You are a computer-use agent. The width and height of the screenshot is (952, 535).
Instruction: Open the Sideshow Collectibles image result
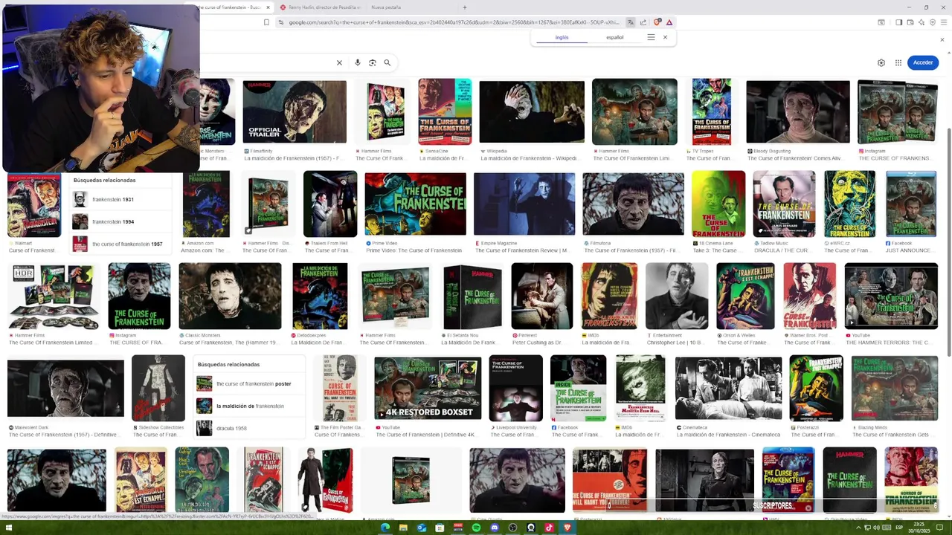[x=158, y=388]
